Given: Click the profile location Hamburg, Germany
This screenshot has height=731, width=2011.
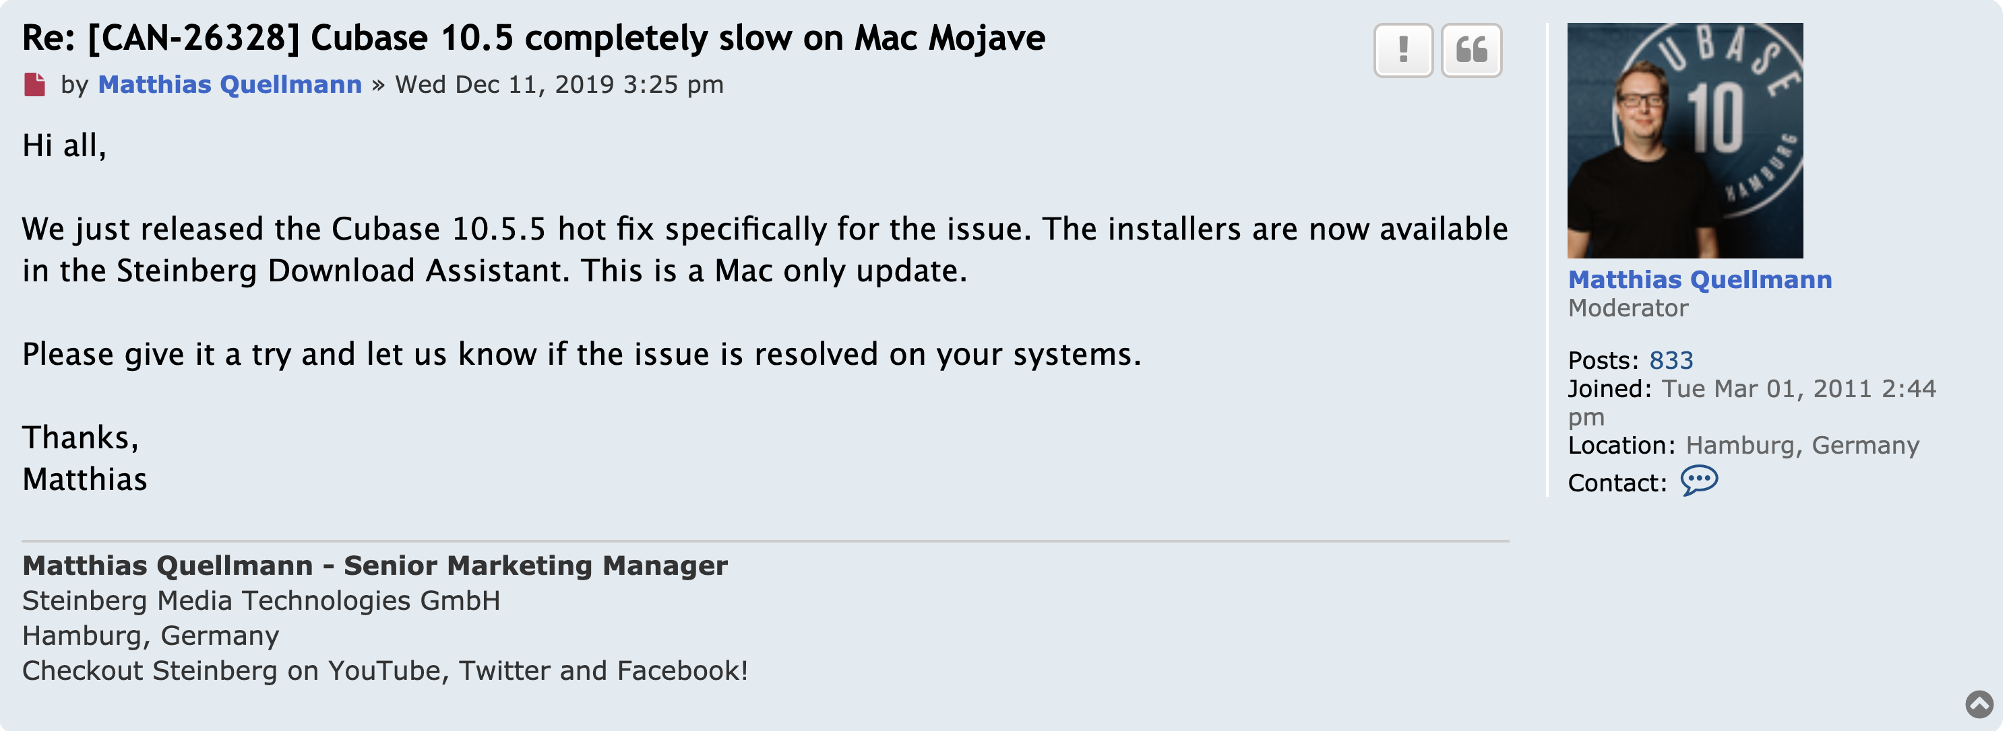Looking at the screenshot, I should coord(1802,445).
